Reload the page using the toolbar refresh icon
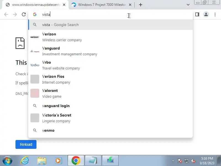Image resolution: width=221 pixels, height=166 pixels. pyautogui.click(x=24, y=14)
